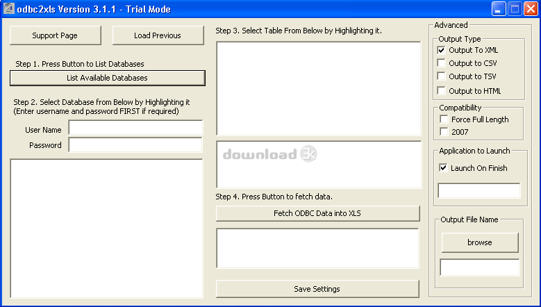The height and width of the screenshot is (307, 541).
Task: Check the 2007 compatibility box
Action: click(444, 131)
